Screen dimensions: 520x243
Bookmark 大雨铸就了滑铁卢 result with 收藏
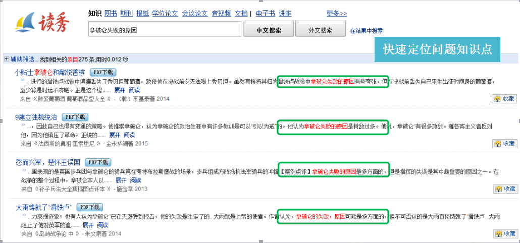[505, 233]
